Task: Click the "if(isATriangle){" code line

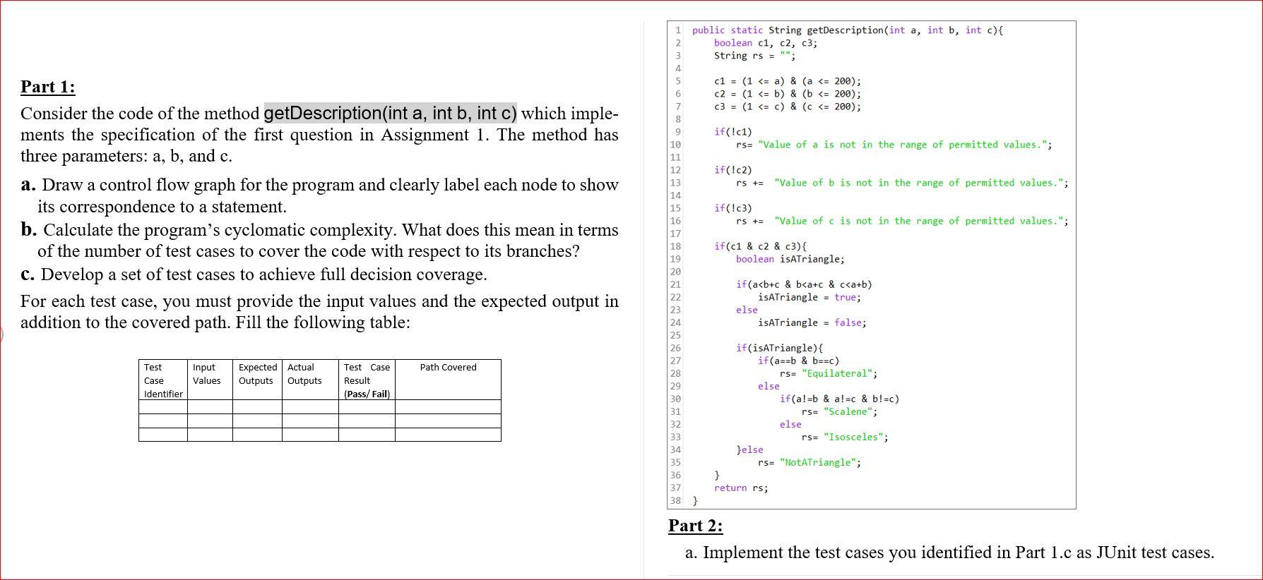Action: 779,348
